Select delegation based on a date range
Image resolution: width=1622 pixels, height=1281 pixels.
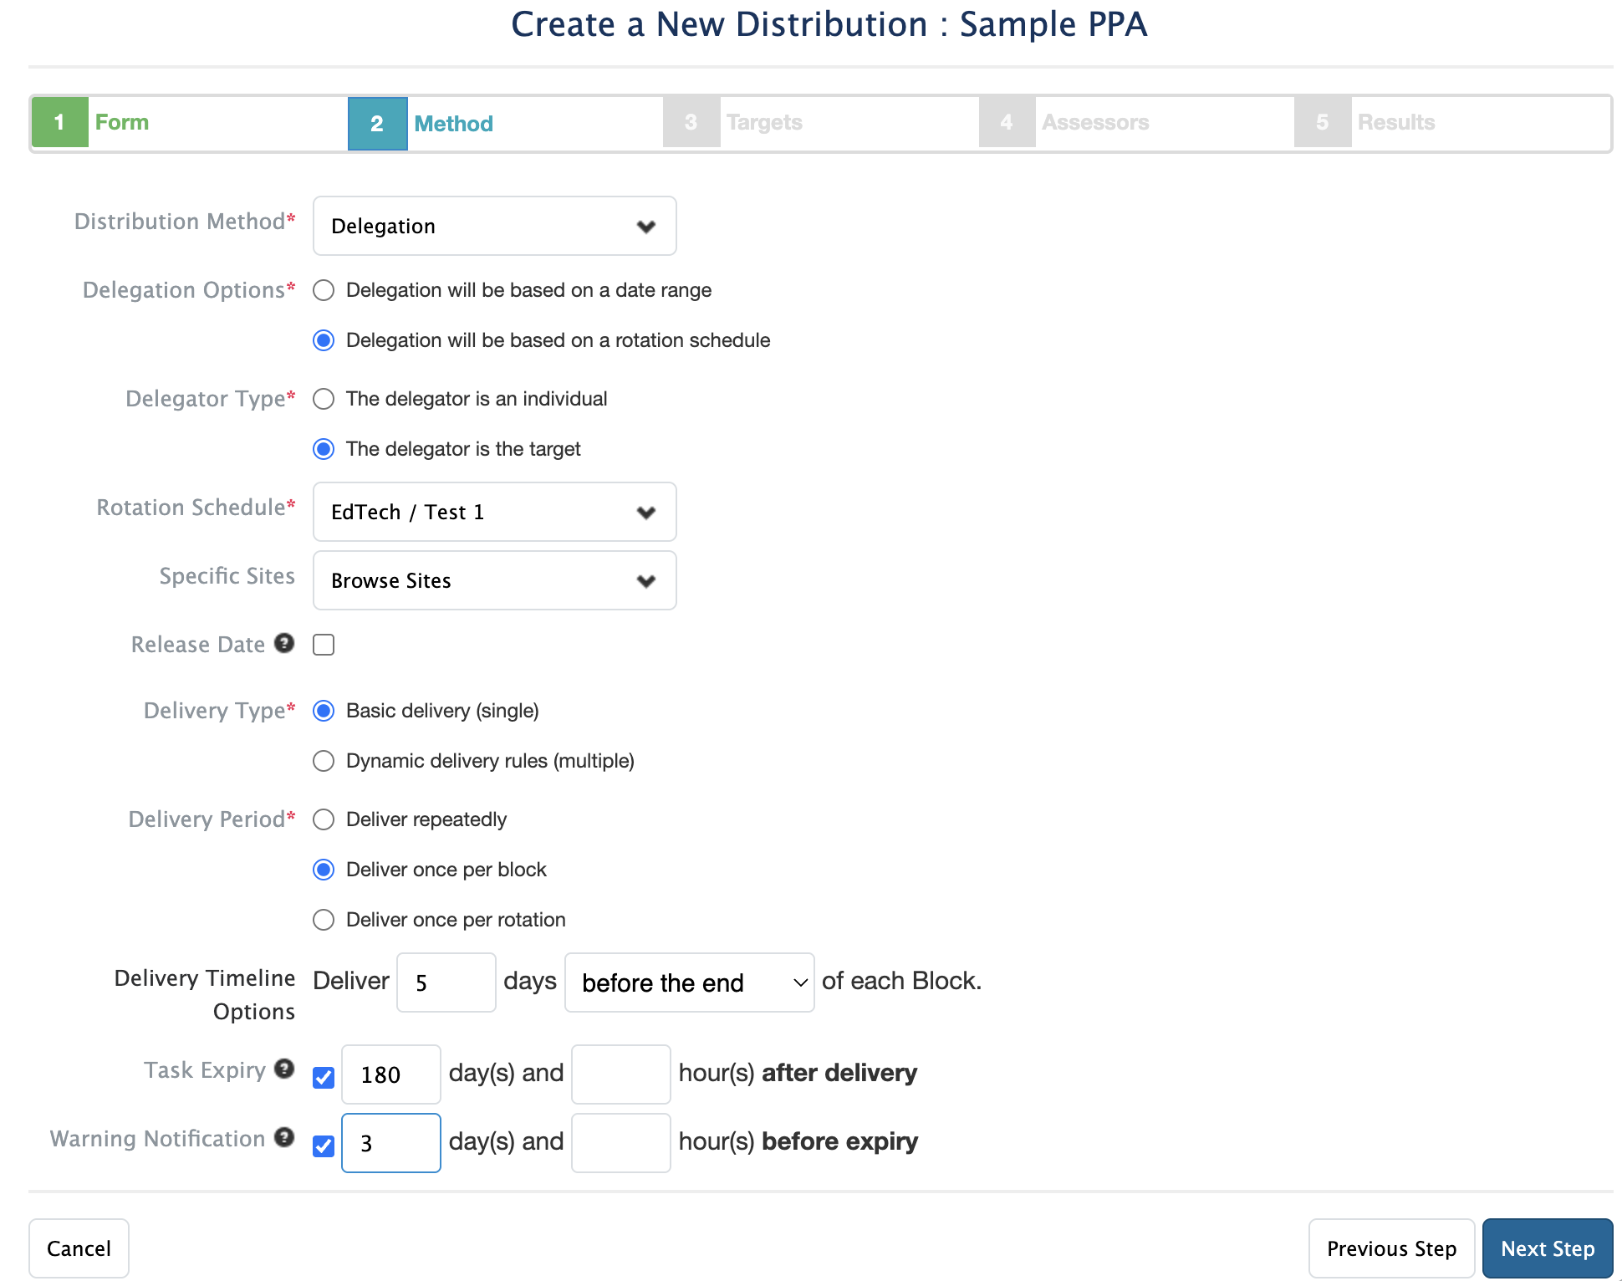(x=324, y=290)
